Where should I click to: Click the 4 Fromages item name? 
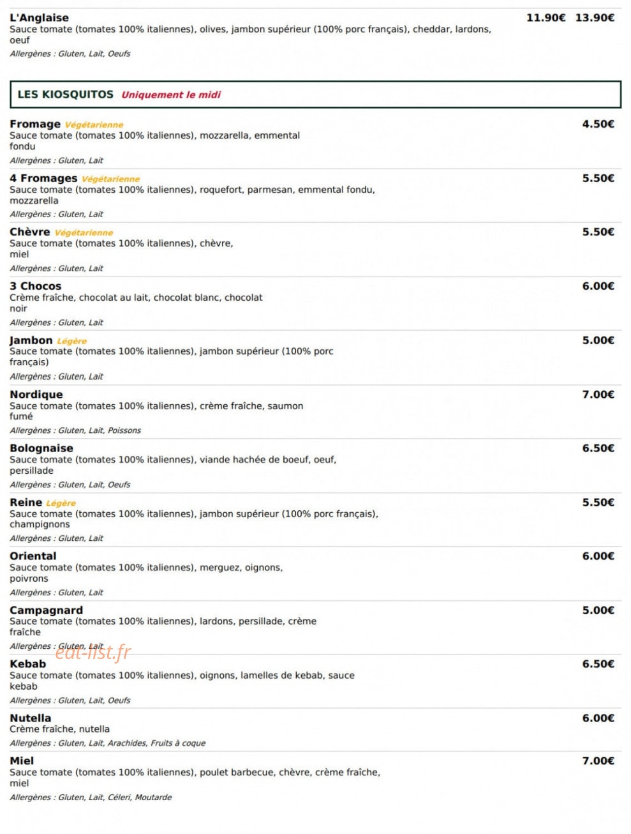tap(43, 178)
